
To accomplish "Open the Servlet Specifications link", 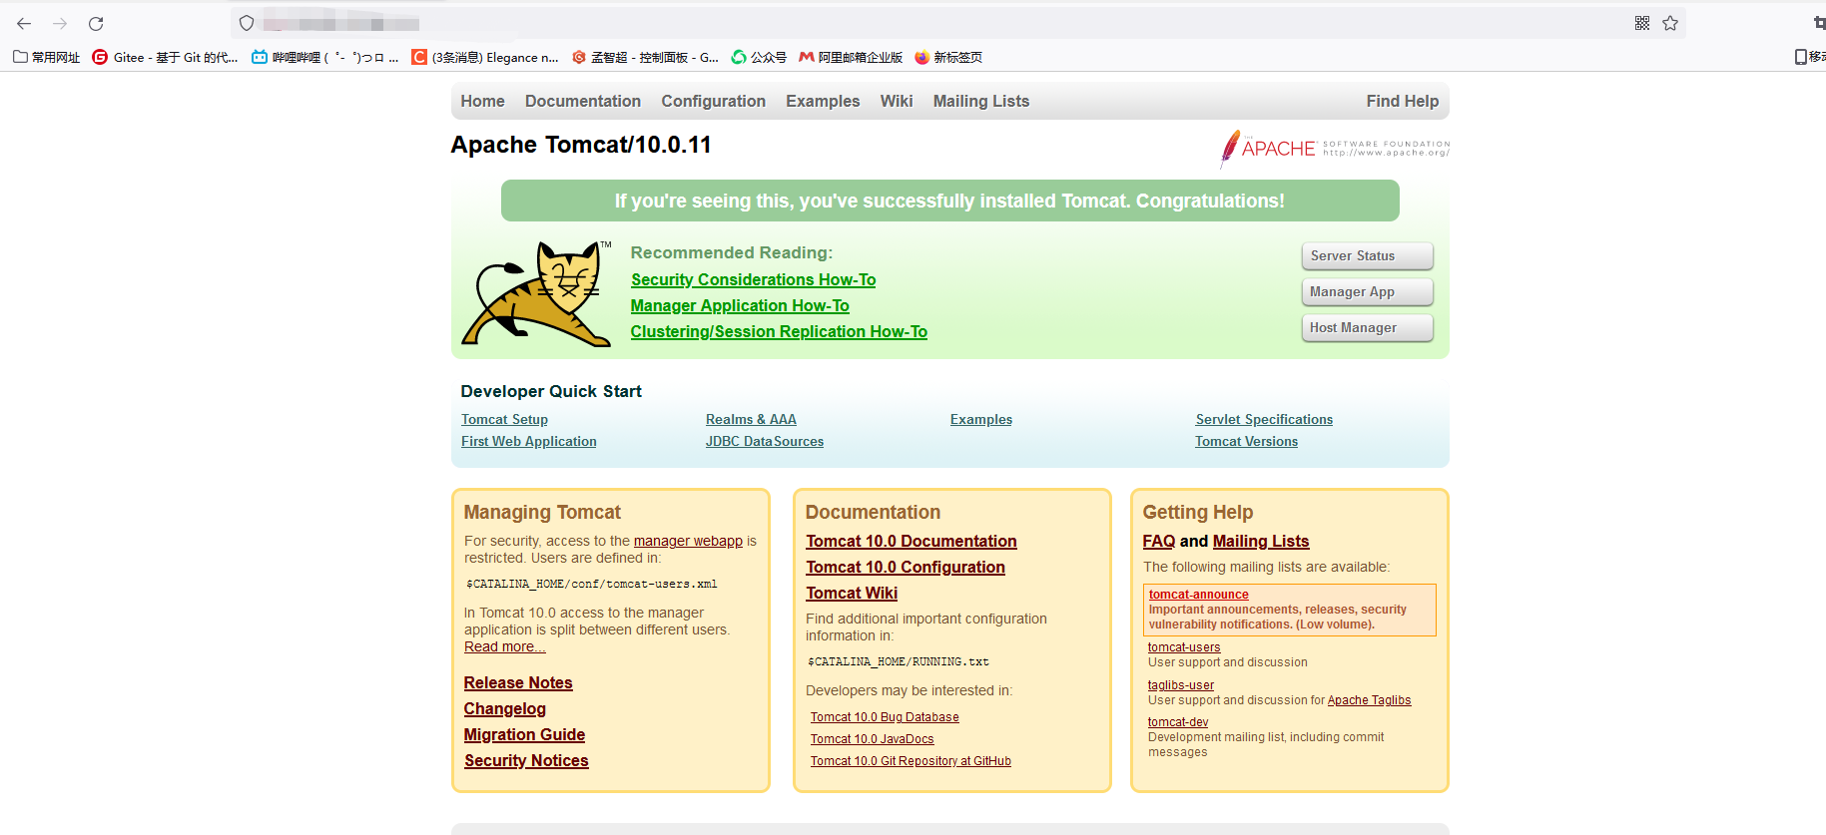I will 1264,420.
